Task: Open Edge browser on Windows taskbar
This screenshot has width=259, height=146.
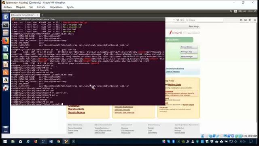Action: pos(28,142)
